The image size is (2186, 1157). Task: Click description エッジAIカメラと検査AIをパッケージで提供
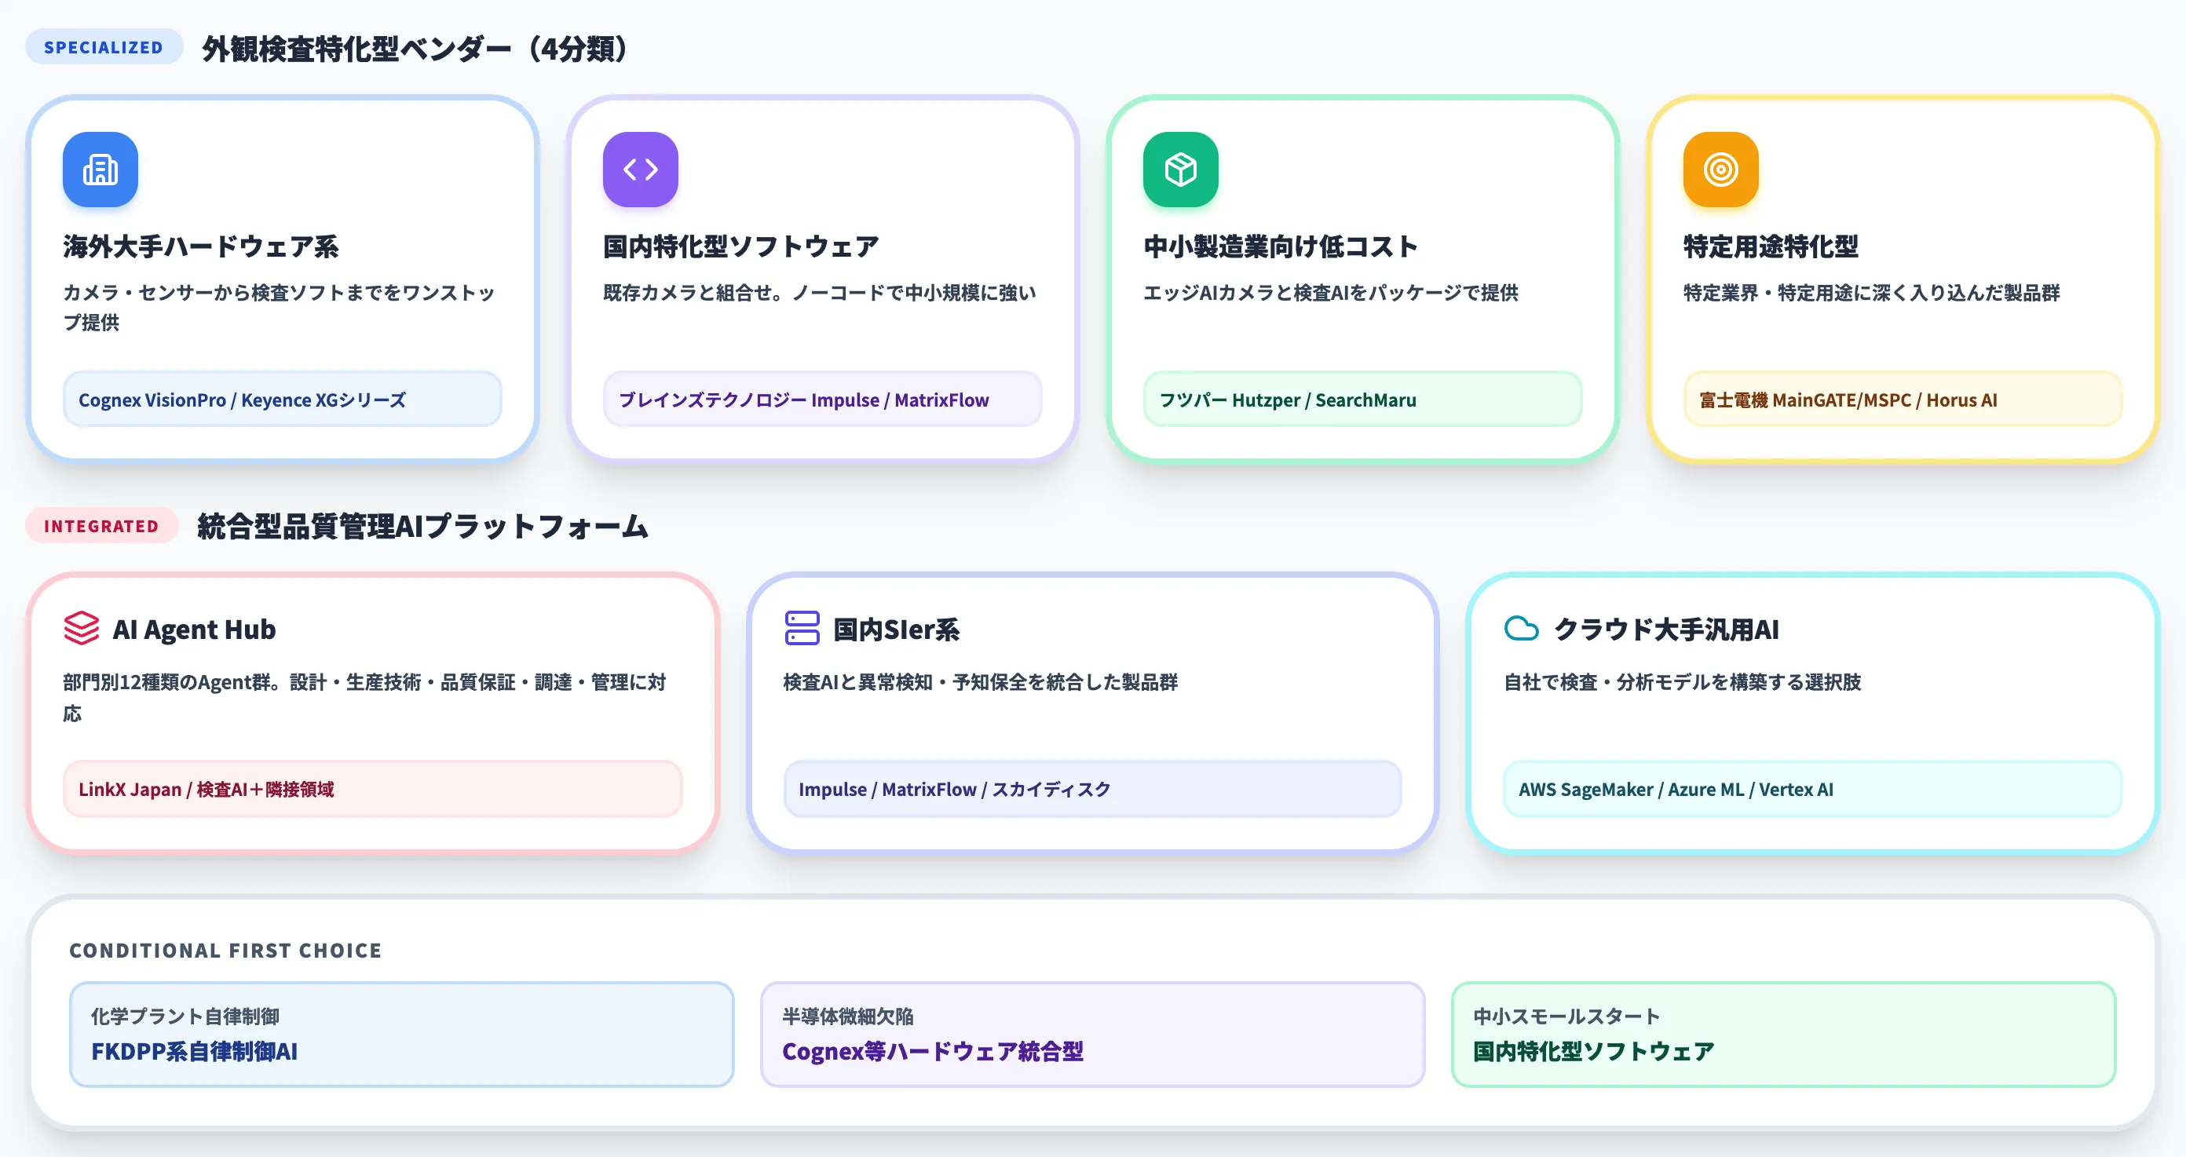1331,293
